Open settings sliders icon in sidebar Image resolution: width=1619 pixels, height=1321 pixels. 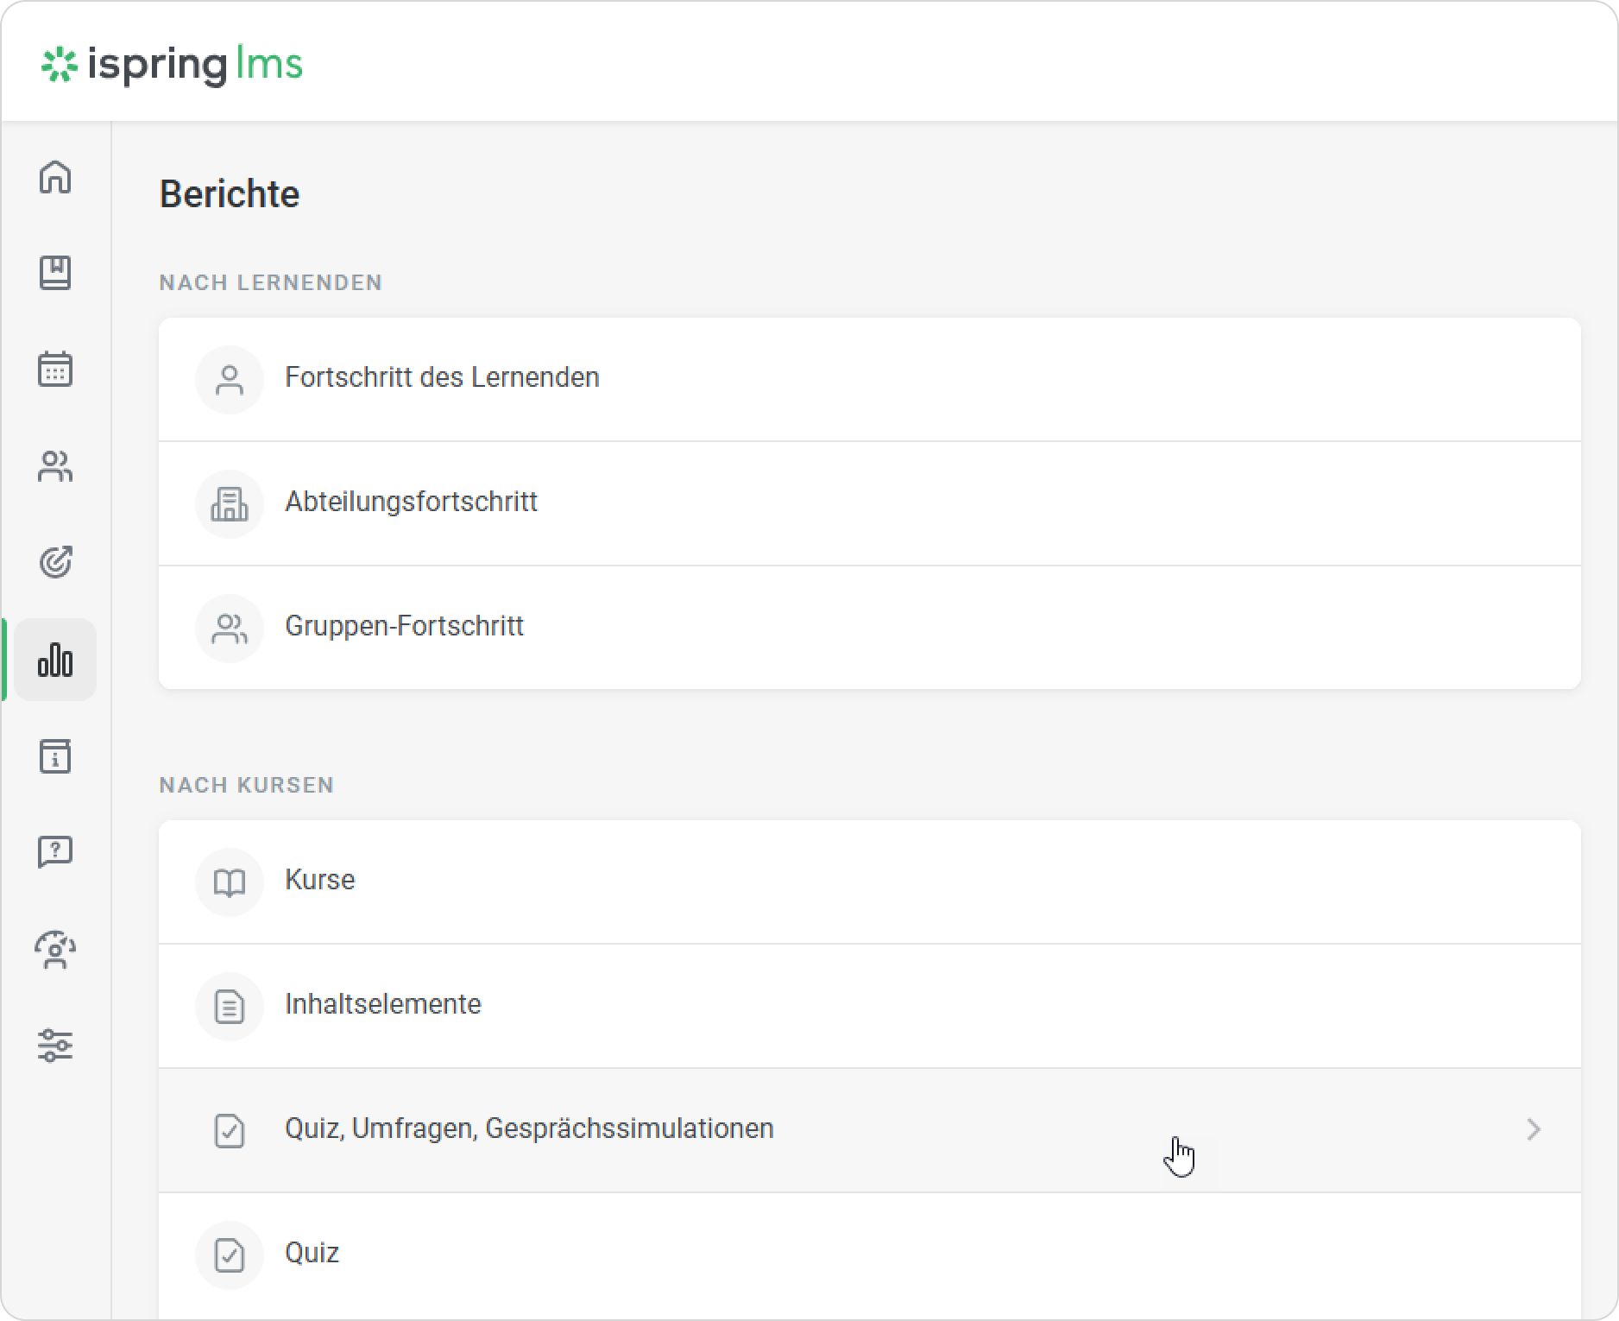coord(55,1046)
